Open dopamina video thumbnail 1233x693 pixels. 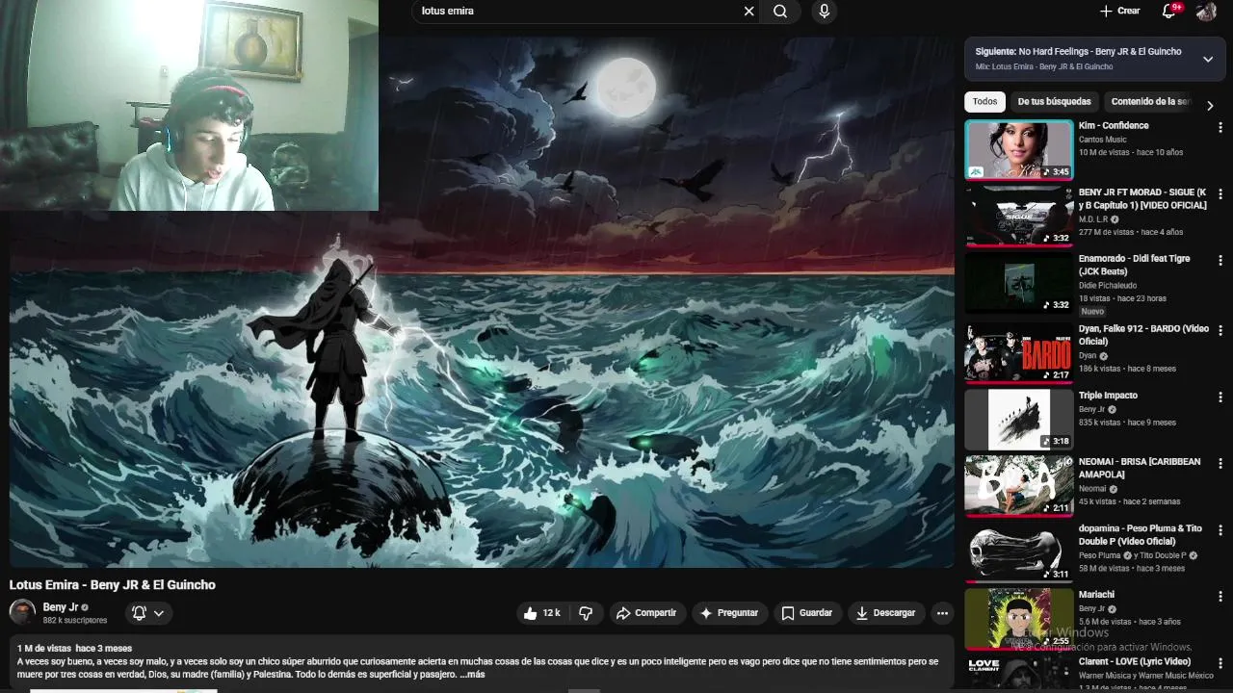point(1018,552)
